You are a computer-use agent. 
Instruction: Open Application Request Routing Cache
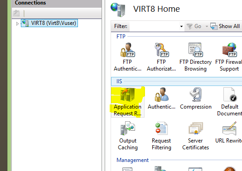pos(128,102)
